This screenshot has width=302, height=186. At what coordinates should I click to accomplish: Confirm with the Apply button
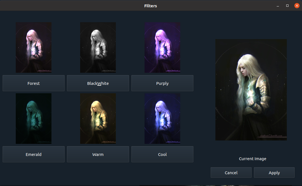click(x=274, y=173)
